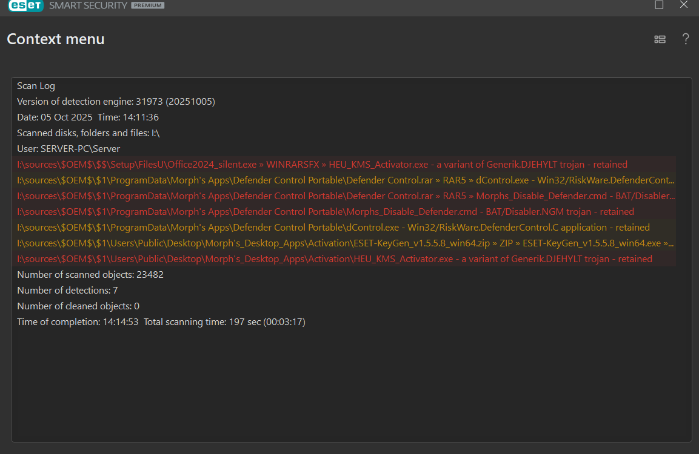
Task: Select the RAR5 Morphs_Disable_Defender.cmd archive entry
Action: pyautogui.click(x=346, y=196)
